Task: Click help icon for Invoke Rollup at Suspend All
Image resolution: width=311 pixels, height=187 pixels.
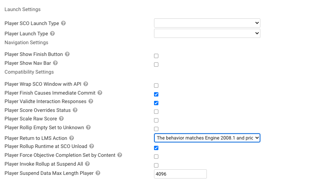Action: point(87,164)
